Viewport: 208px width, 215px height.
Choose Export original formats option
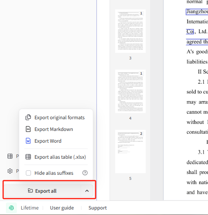(56, 118)
